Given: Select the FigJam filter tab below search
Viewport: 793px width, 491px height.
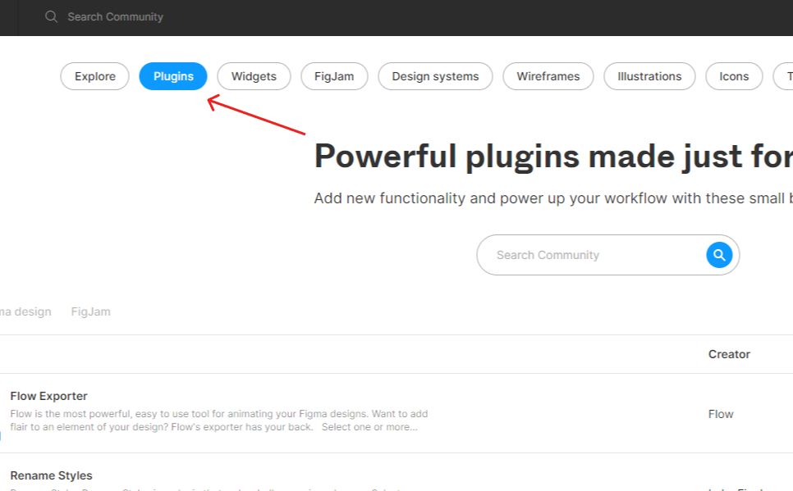Looking at the screenshot, I should point(90,311).
